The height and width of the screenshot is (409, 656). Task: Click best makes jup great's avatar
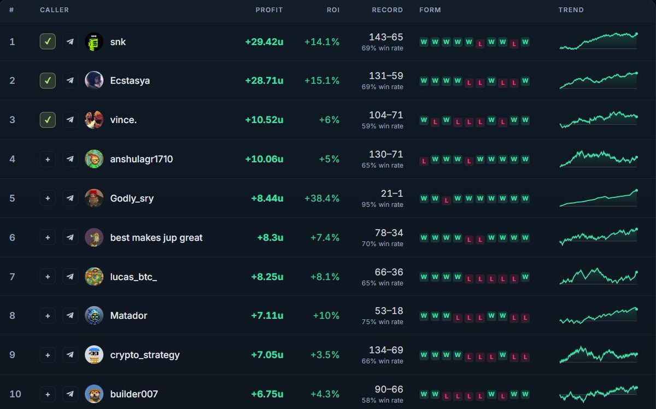(94, 237)
